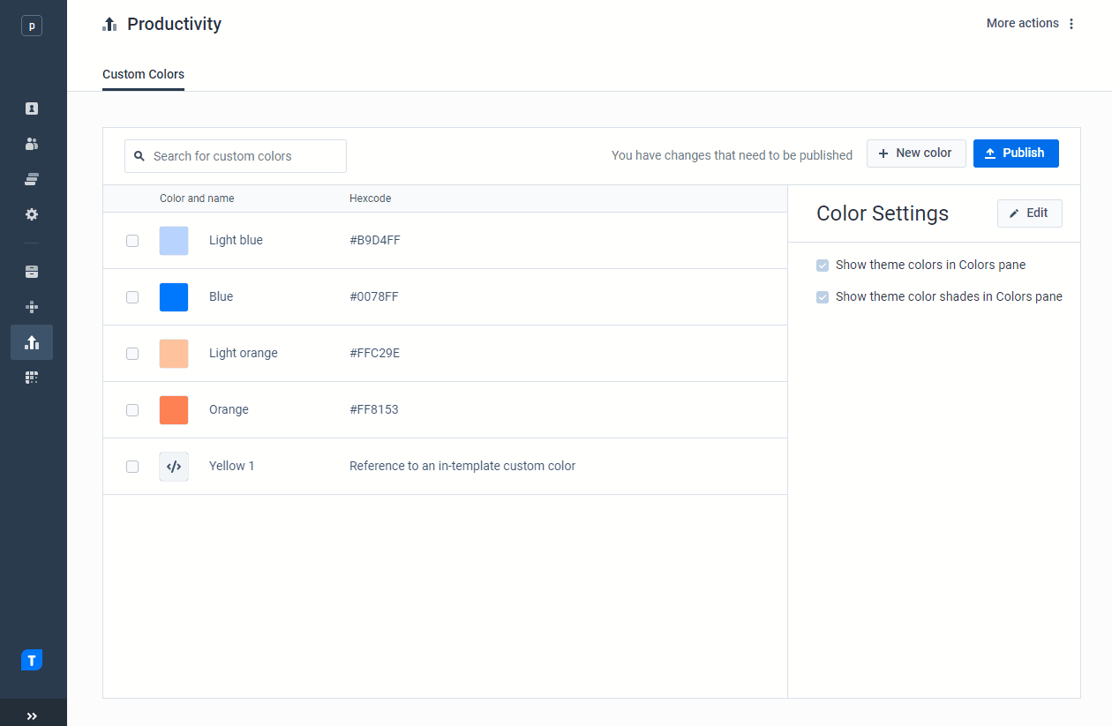Click the "Color Settings" heading
Viewport: 1112px width, 726px height.
[x=883, y=213]
